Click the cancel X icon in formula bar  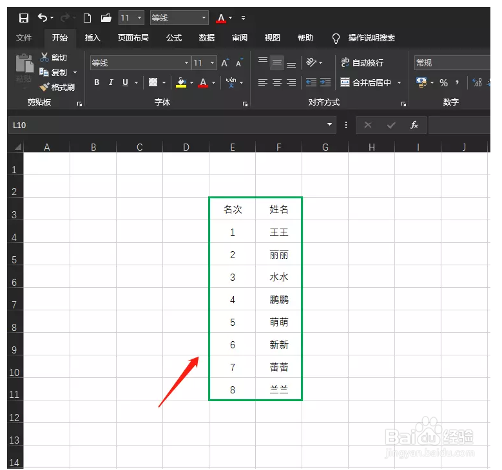(368, 125)
